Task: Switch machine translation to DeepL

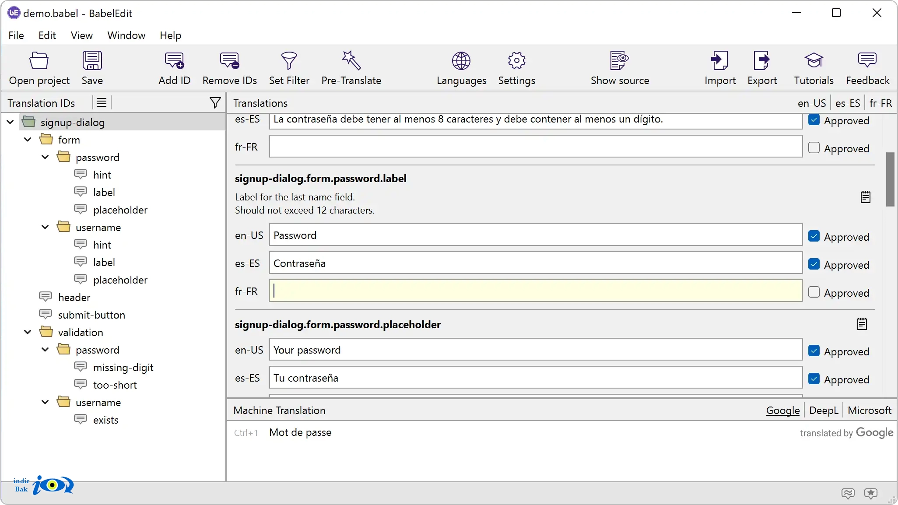Action: (824, 410)
